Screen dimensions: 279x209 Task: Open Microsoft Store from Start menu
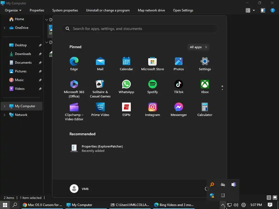tap(153, 64)
